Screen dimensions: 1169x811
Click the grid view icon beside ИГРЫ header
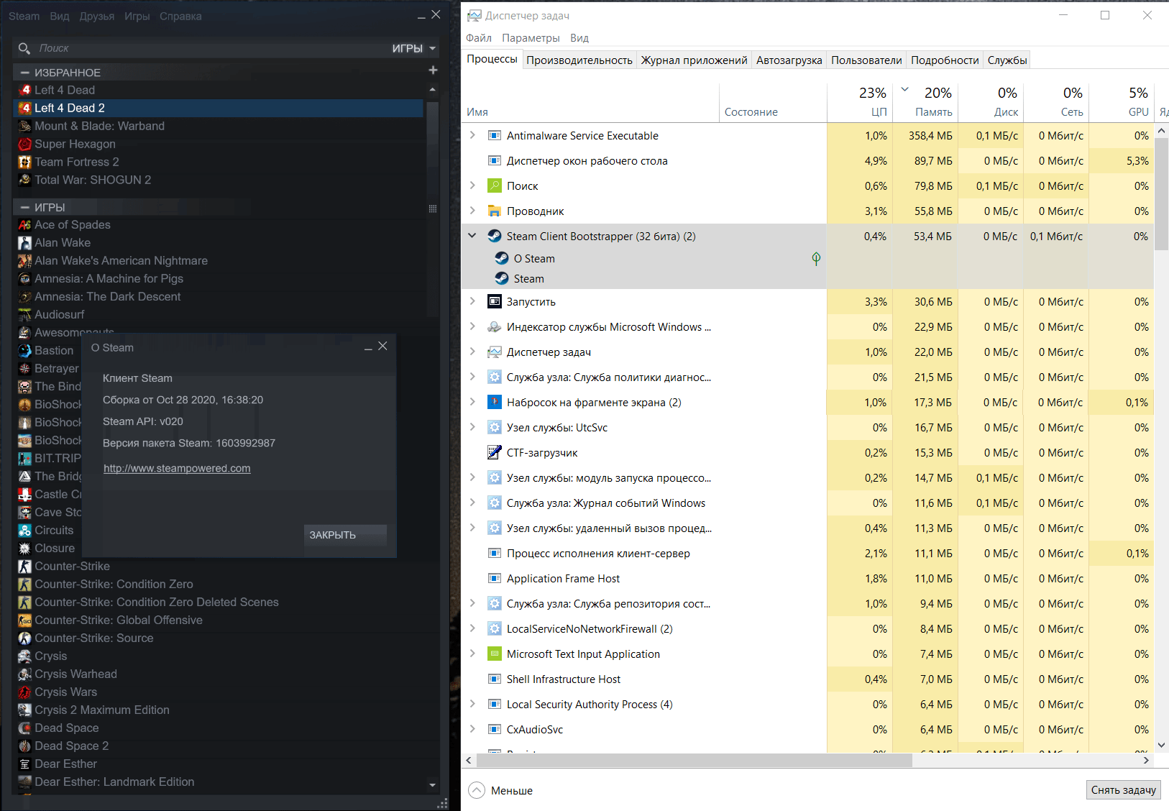coord(433,209)
